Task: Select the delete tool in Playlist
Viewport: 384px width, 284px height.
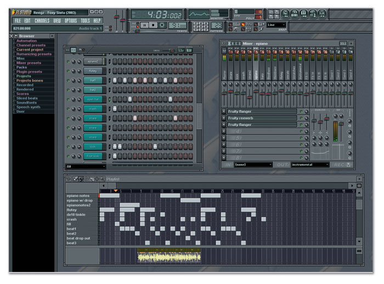Action: click(x=86, y=179)
